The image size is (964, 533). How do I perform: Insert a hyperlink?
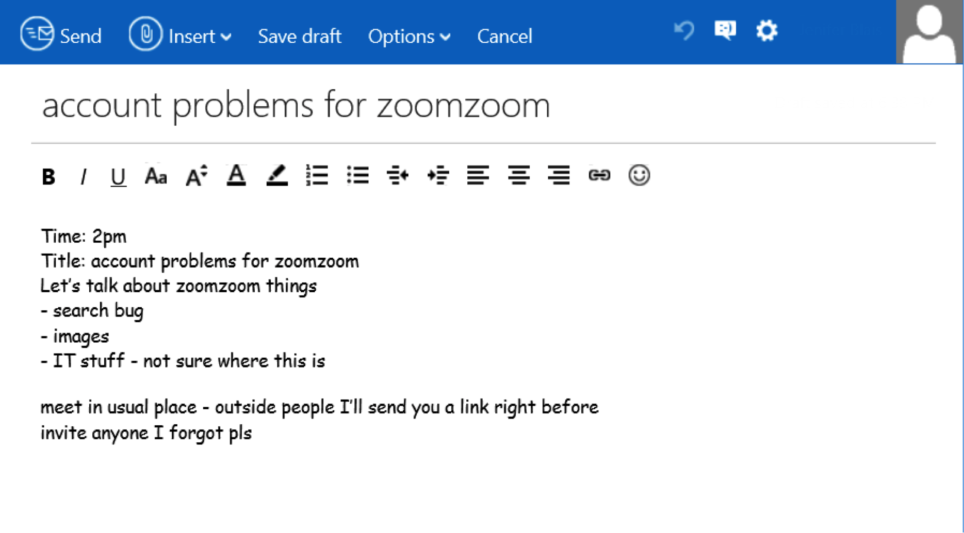(599, 176)
